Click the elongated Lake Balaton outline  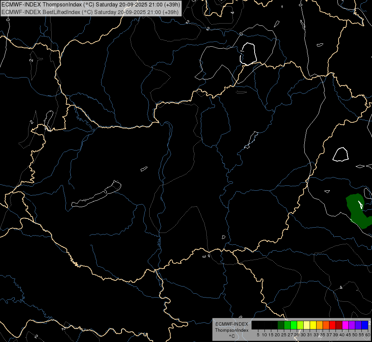tap(96, 194)
